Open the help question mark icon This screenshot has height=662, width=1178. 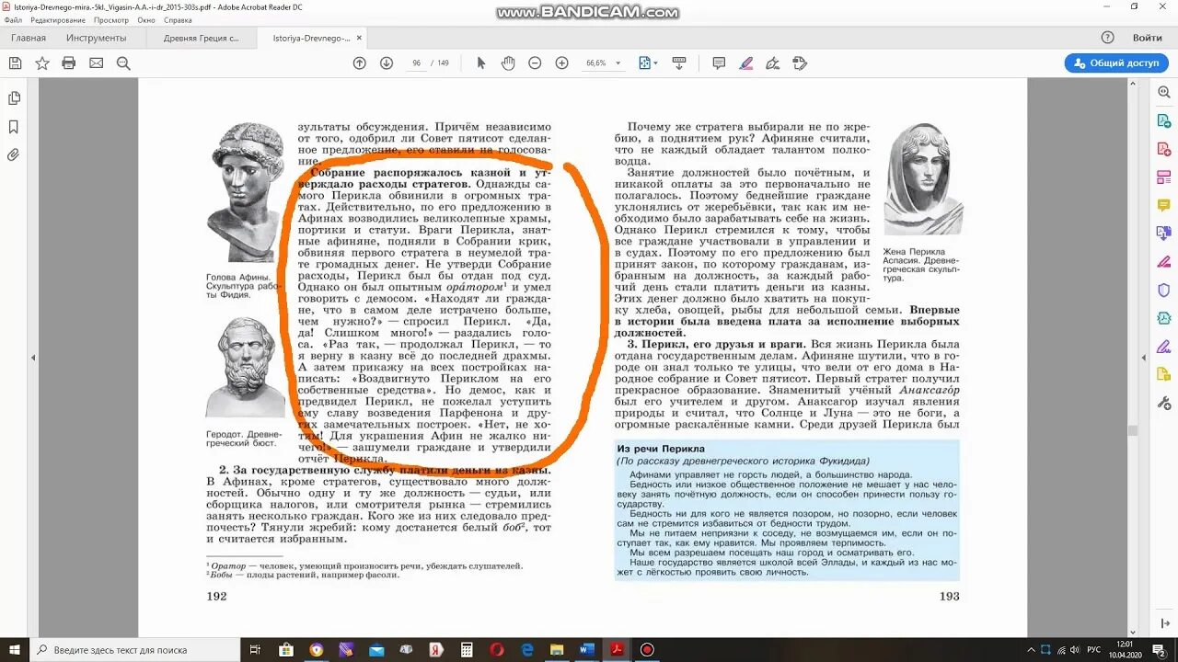point(1107,38)
